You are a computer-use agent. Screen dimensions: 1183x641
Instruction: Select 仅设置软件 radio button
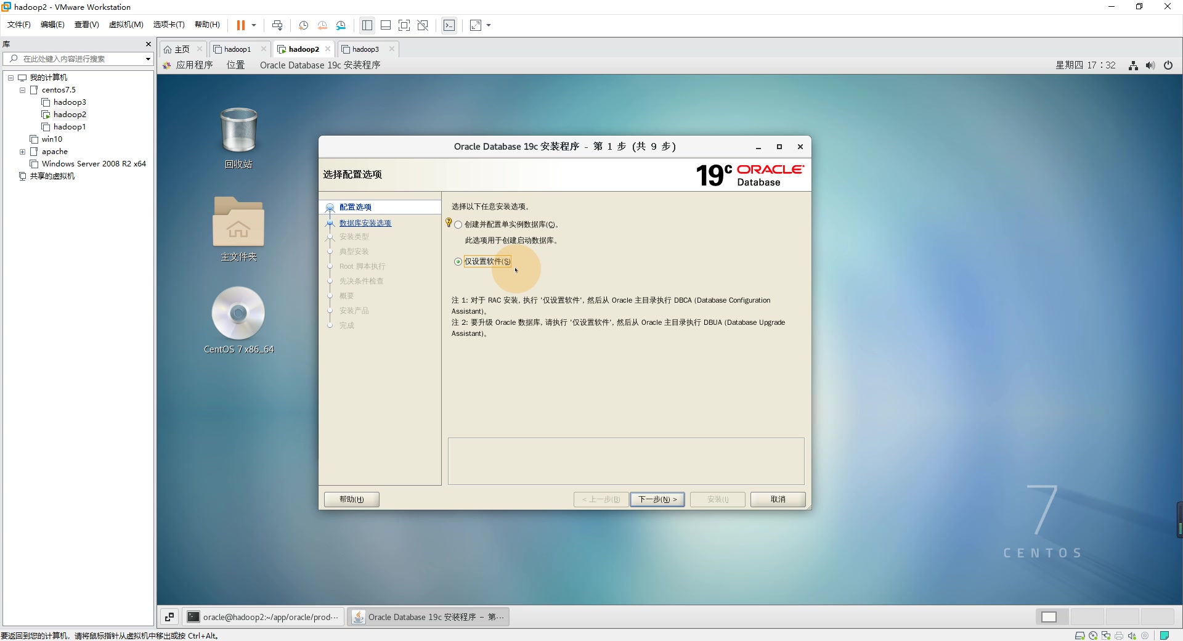point(458,262)
